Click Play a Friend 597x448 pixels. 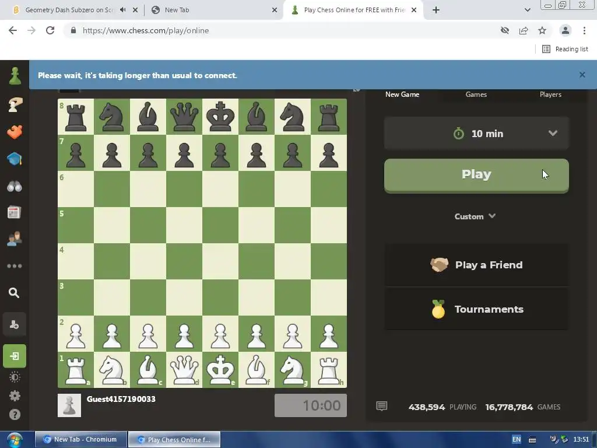[x=476, y=265]
